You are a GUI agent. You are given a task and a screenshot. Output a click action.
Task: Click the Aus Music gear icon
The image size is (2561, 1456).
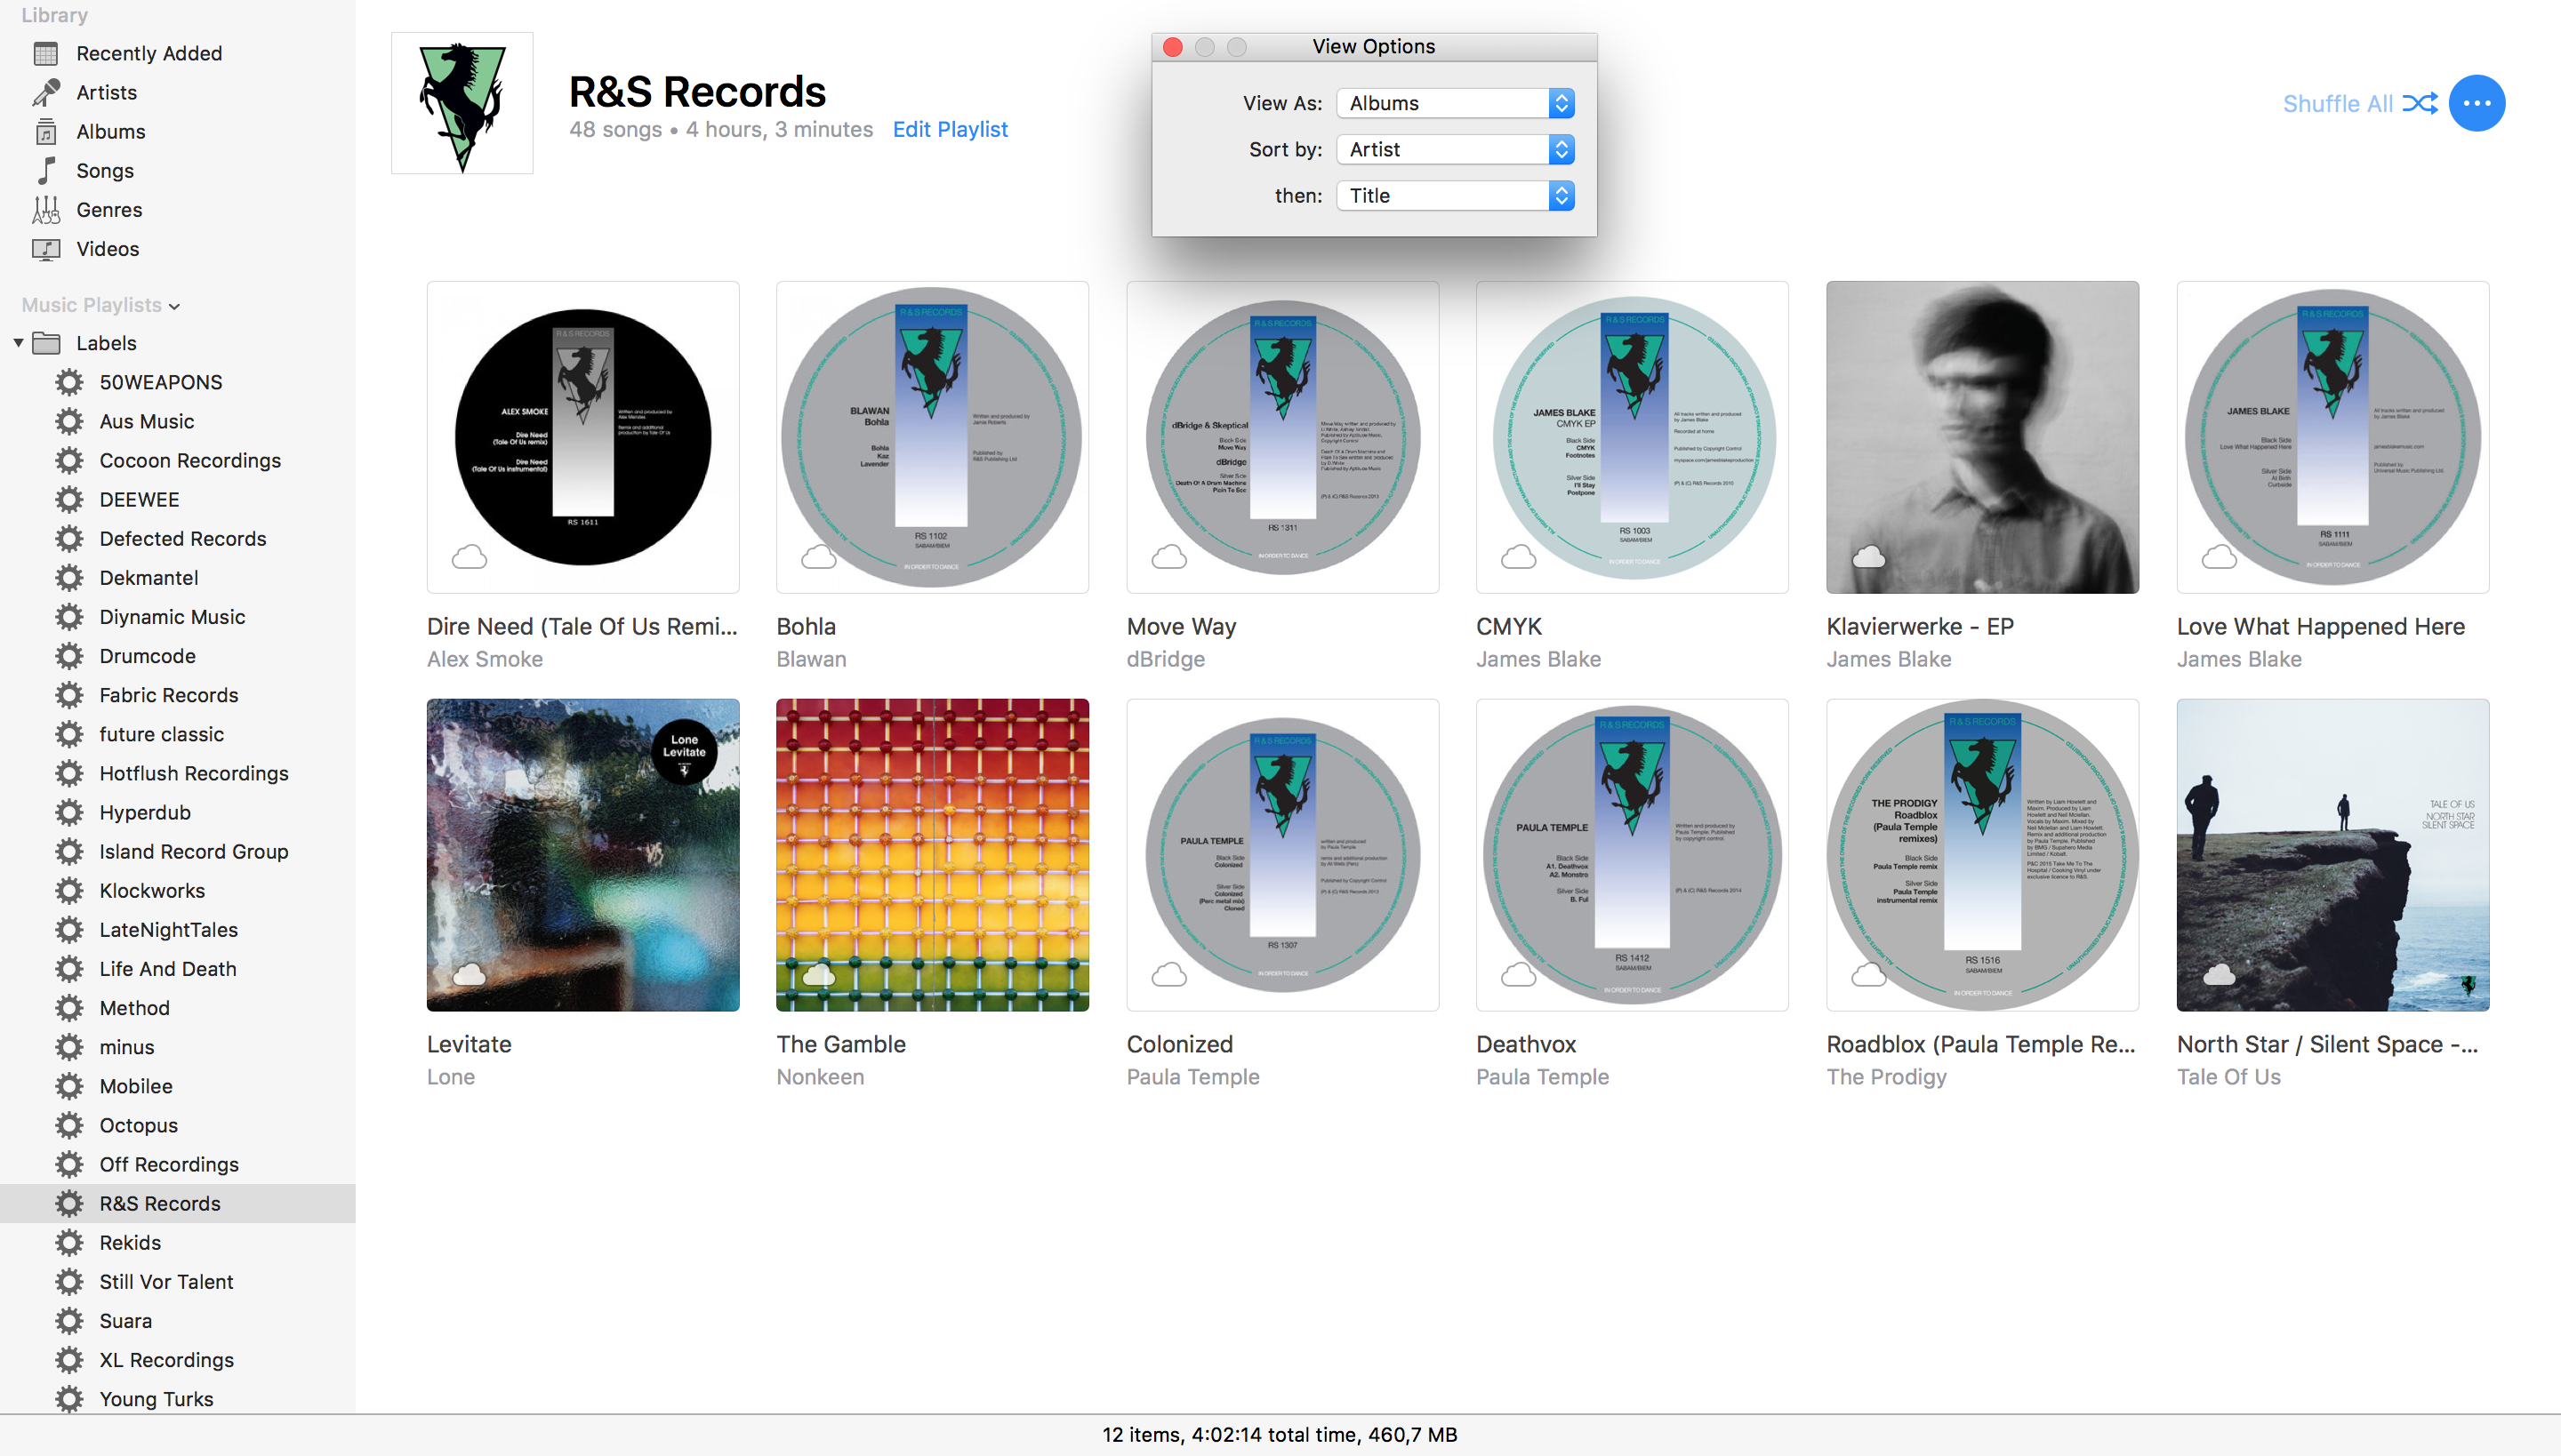click(x=69, y=421)
